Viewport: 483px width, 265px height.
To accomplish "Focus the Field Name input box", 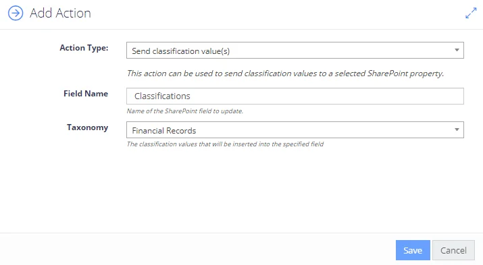I will [295, 96].
